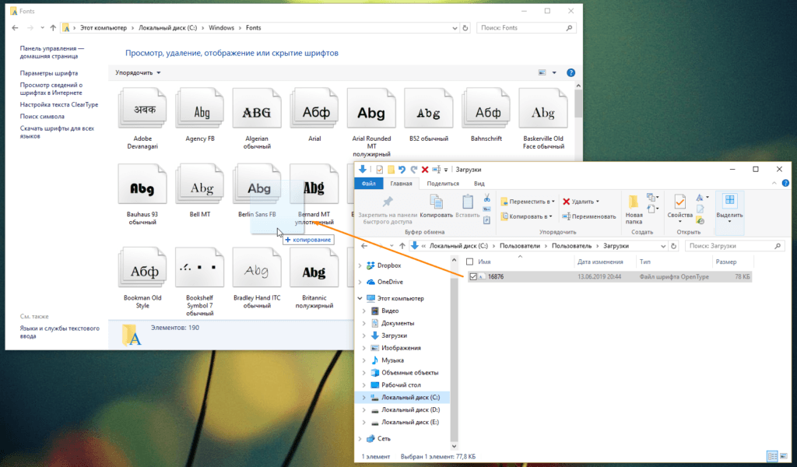Click the Copy path icon under scissors
The image size is (797, 467).
point(487,209)
